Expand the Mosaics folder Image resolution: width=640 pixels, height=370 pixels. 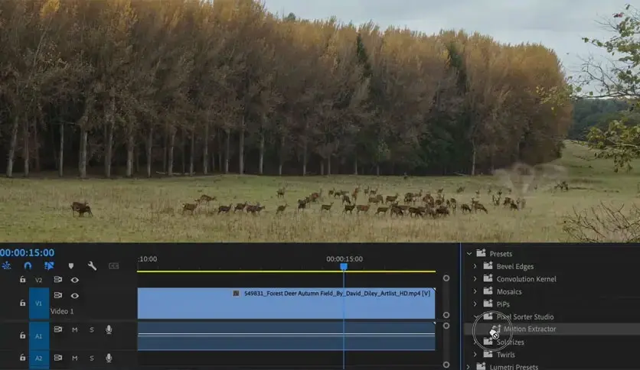click(475, 291)
